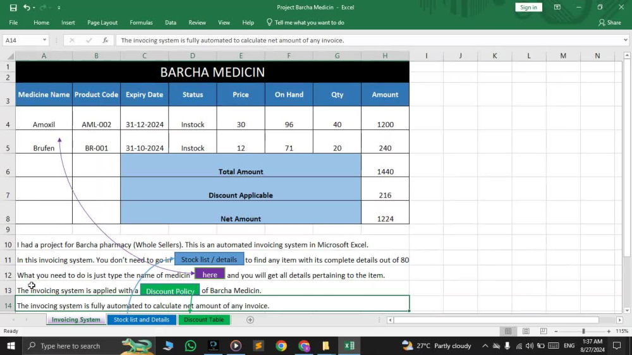The image size is (632, 355).
Task: Switch to the Discount Table sheet
Action: pos(204,320)
